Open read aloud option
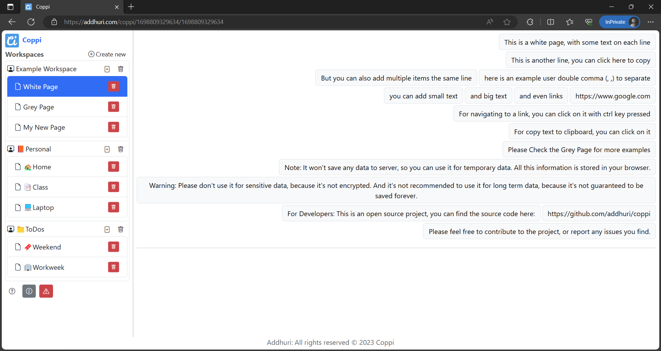 pos(490,22)
